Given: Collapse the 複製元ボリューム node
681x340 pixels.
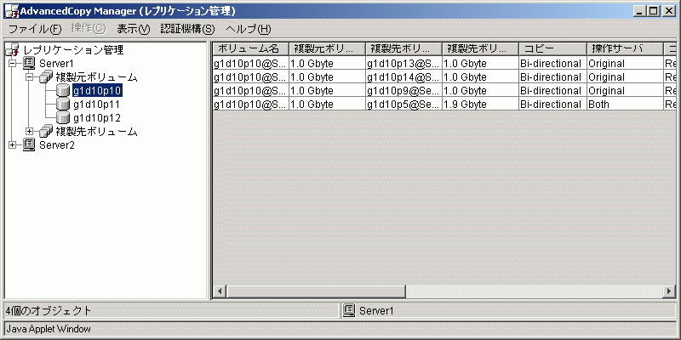Looking at the screenshot, I should (x=29, y=77).
